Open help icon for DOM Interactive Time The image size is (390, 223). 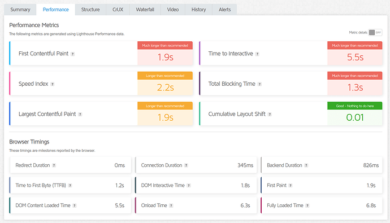coord(189,186)
